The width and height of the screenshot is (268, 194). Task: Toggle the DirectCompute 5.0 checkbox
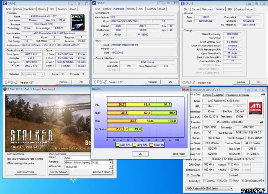tap(242, 181)
